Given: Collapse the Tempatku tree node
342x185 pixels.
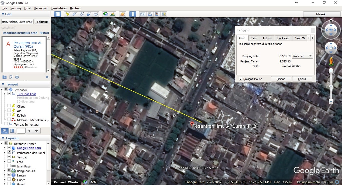Looking at the screenshot, I should (2, 89).
